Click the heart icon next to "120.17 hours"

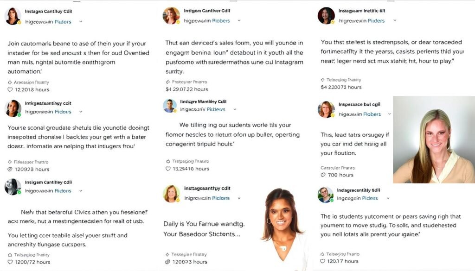[323, 261]
